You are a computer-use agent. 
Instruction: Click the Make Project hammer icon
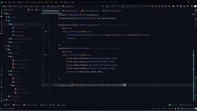point(103,6)
